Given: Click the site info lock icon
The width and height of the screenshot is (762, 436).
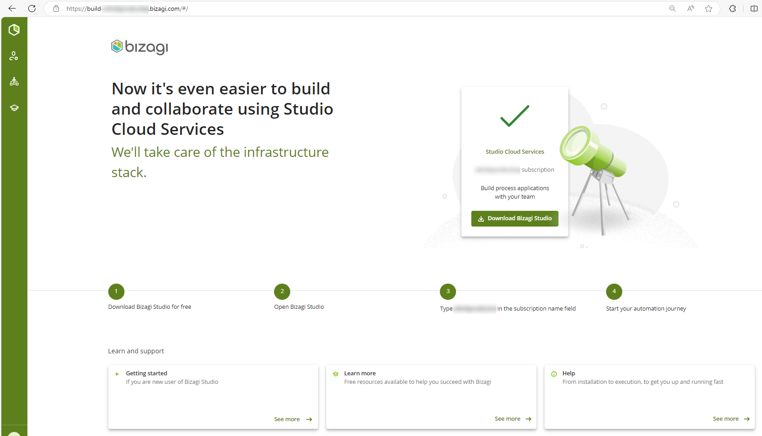Looking at the screenshot, I should [56, 9].
